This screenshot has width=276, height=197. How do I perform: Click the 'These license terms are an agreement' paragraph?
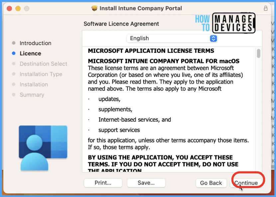coord(166,78)
